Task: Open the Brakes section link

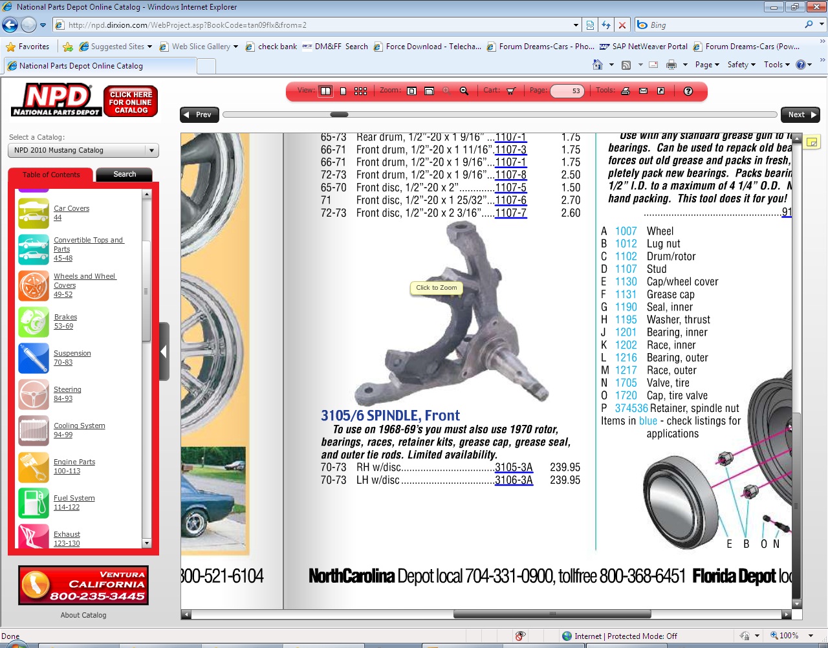Action: tap(65, 317)
